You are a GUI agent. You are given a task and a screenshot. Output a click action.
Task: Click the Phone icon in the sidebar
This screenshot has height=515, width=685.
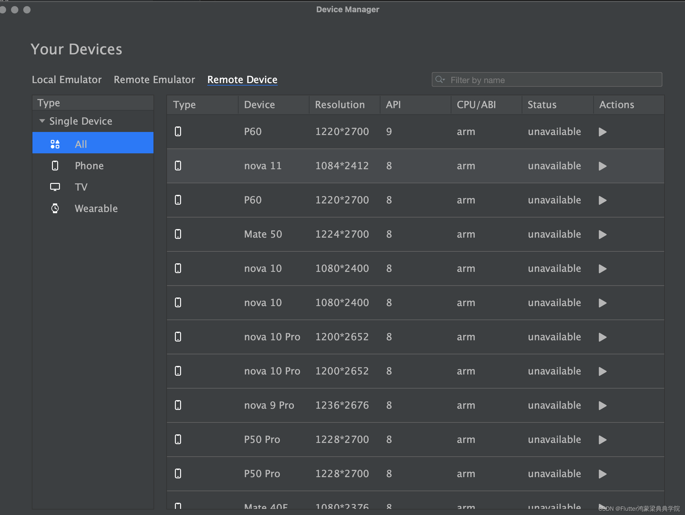click(55, 166)
